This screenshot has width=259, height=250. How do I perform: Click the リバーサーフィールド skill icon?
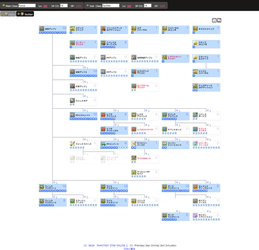(x=195, y=143)
